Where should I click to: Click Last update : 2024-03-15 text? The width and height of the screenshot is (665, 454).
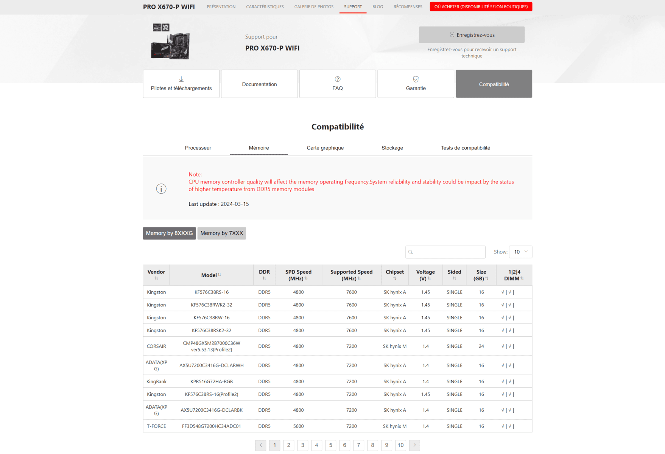(219, 204)
